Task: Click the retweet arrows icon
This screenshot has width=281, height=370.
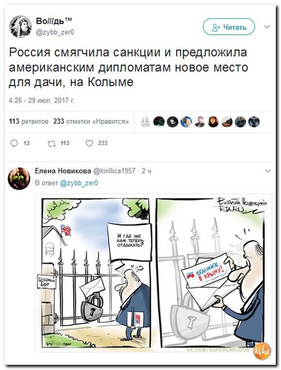Action: click(x=51, y=143)
